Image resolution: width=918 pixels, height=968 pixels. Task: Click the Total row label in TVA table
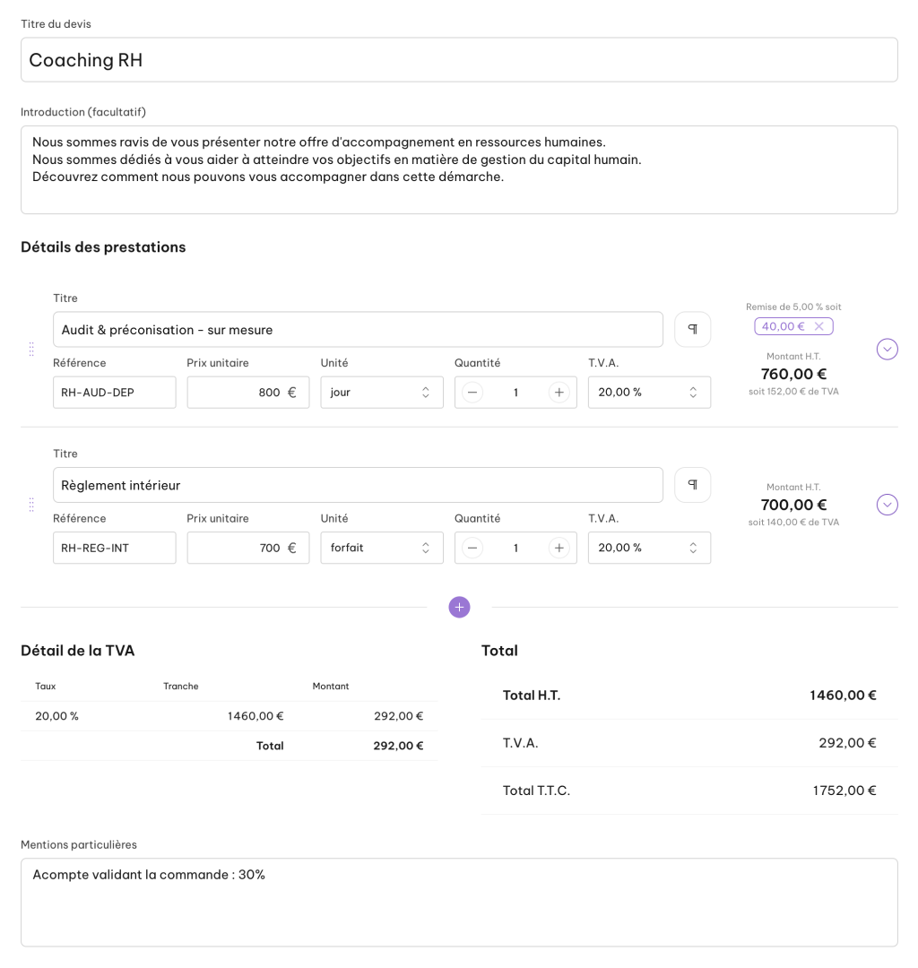[270, 746]
